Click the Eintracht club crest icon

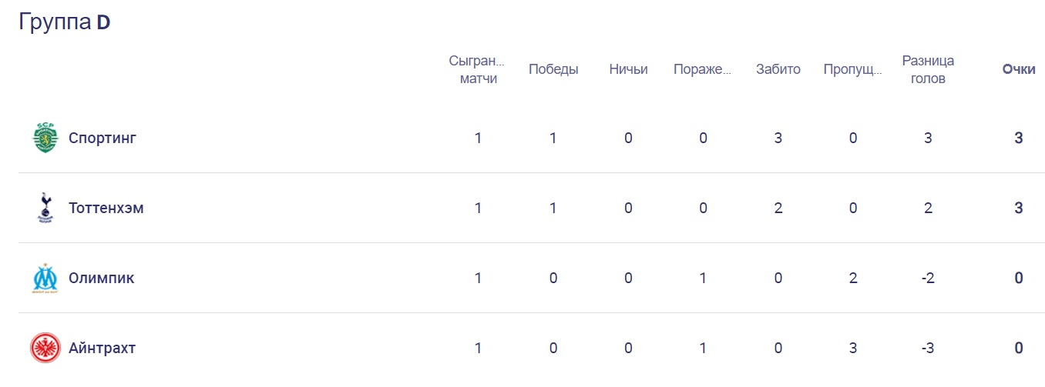[45, 349]
